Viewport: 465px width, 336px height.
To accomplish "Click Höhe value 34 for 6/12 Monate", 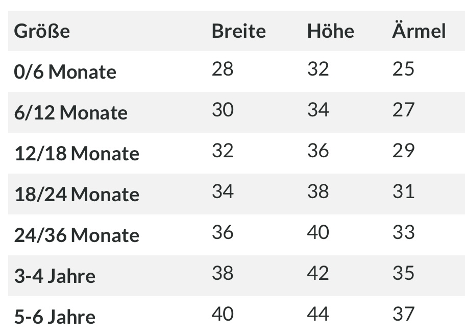I will point(318,110).
